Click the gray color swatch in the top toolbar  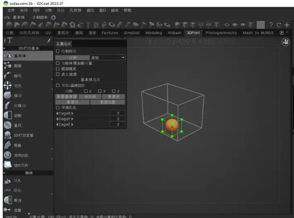pyautogui.click(x=261, y=25)
